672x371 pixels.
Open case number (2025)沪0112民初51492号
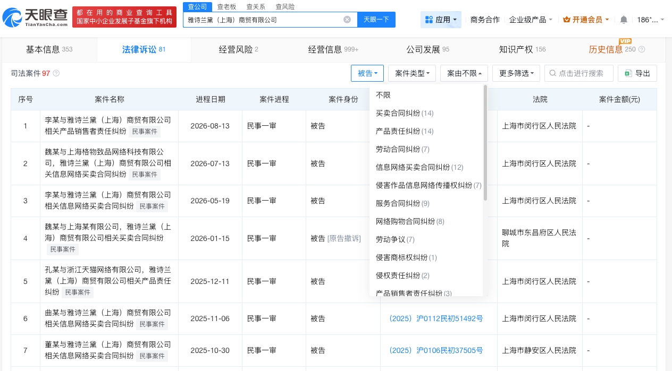[436, 318]
